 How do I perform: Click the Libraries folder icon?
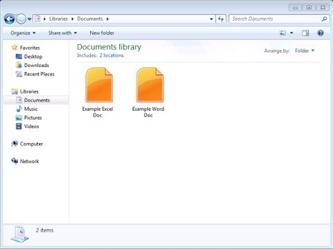[x=15, y=91]
